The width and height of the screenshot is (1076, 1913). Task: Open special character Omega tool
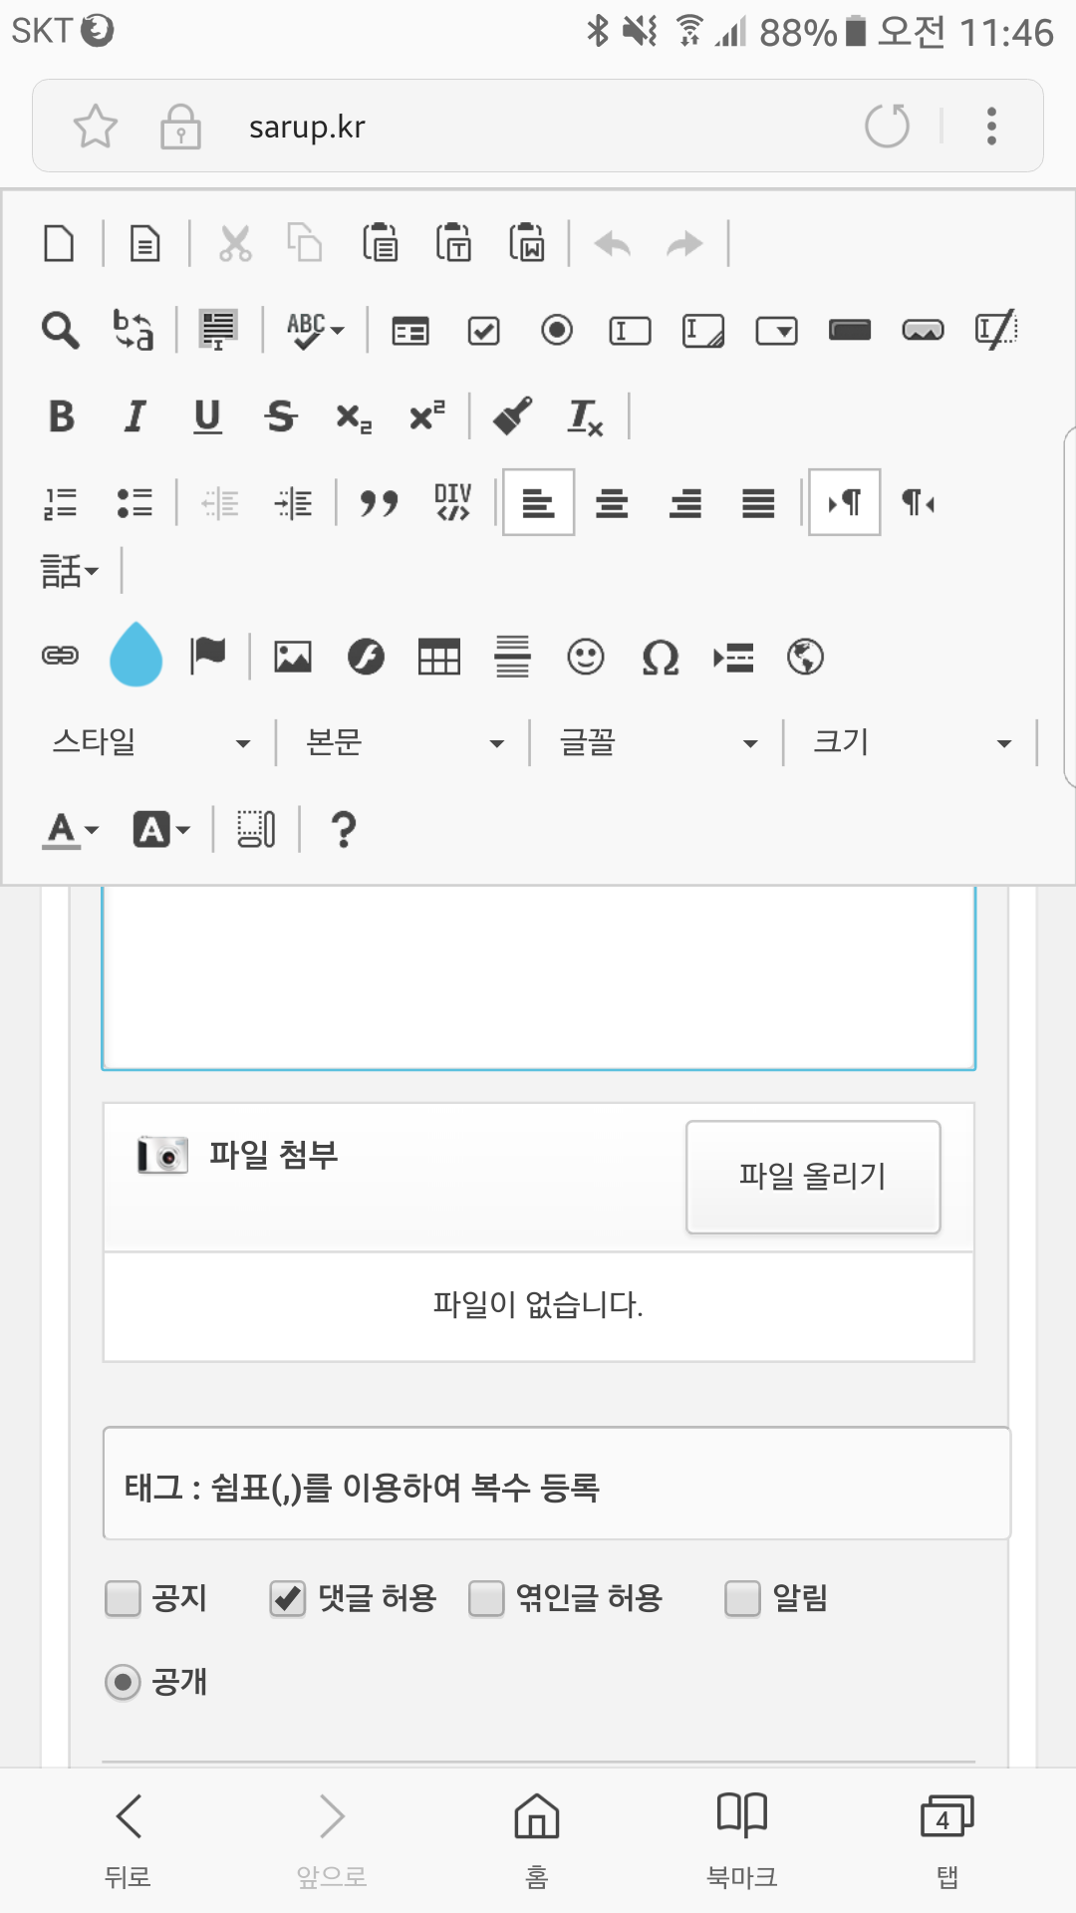(660, 658)
